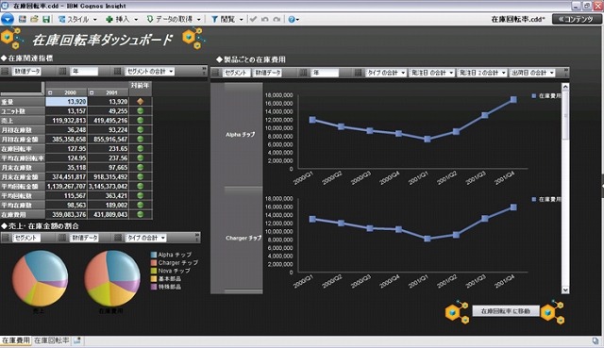Viewport: 604px width, 348px height.
Task: Click the new workspace toolbar icon
Action: (23, 19)
